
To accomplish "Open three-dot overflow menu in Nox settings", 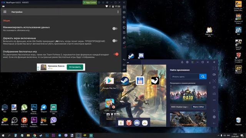I will (x=118, y=12).
